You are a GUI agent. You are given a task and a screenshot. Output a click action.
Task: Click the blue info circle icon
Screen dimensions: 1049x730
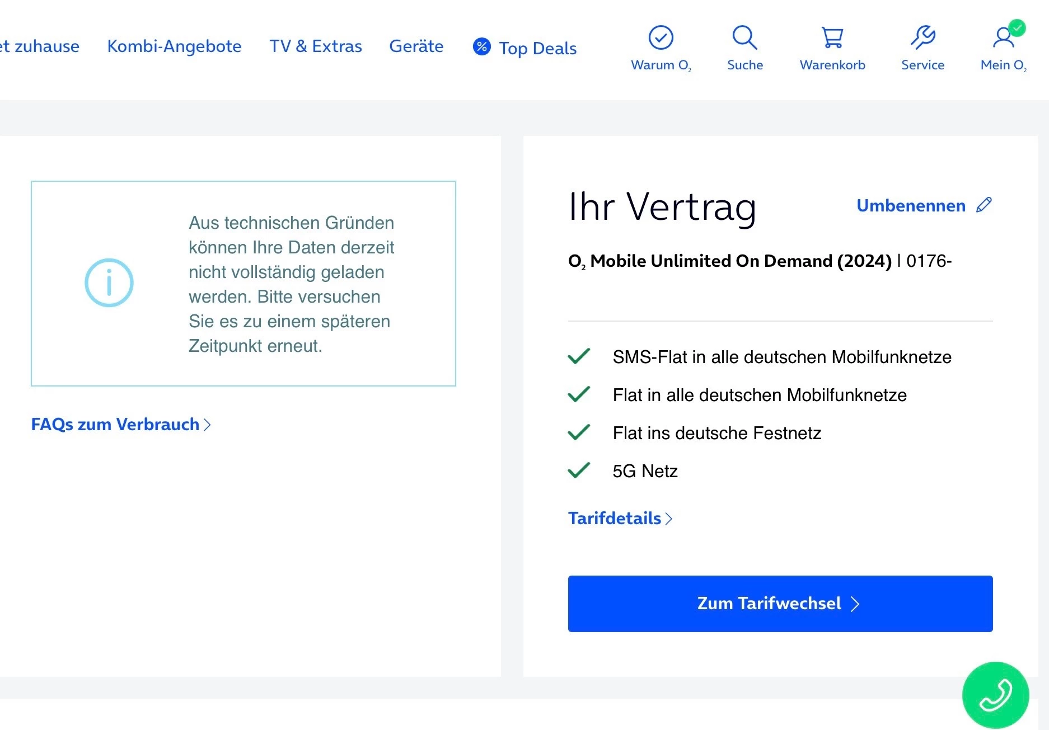(x=109, y=282)
